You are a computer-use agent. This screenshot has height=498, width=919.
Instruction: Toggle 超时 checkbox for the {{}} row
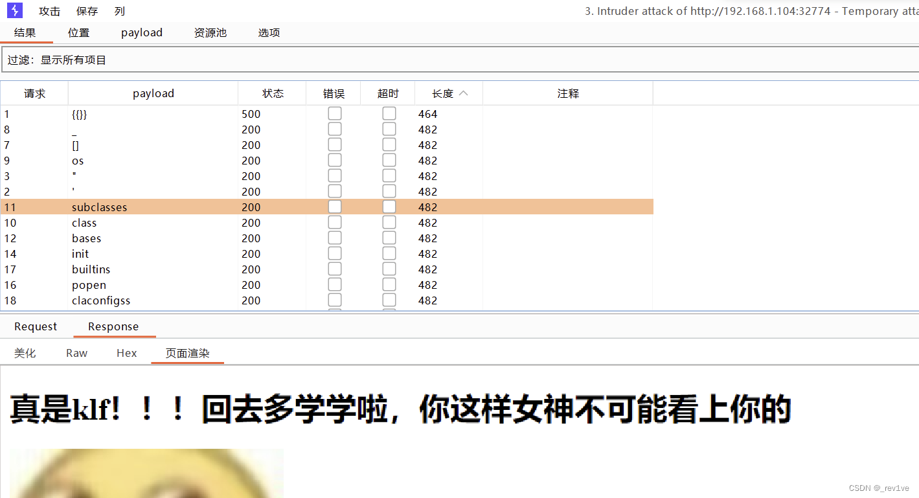pyautogui.click(x=389, y=113)
